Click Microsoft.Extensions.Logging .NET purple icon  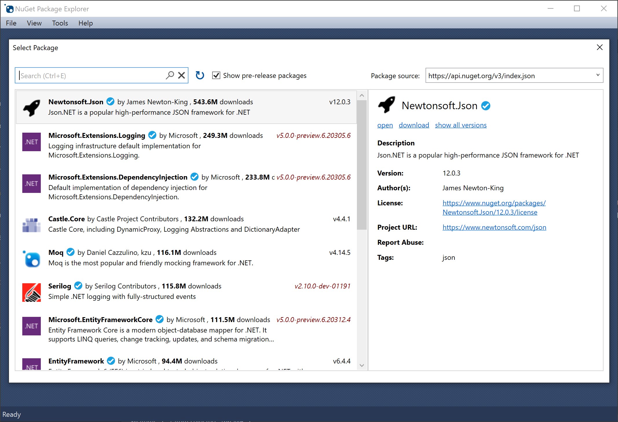coord(32,142)
